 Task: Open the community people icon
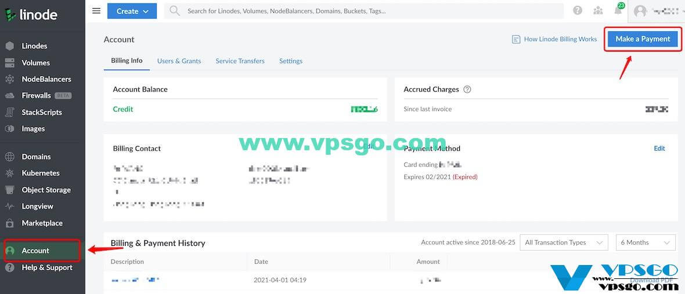598,10
